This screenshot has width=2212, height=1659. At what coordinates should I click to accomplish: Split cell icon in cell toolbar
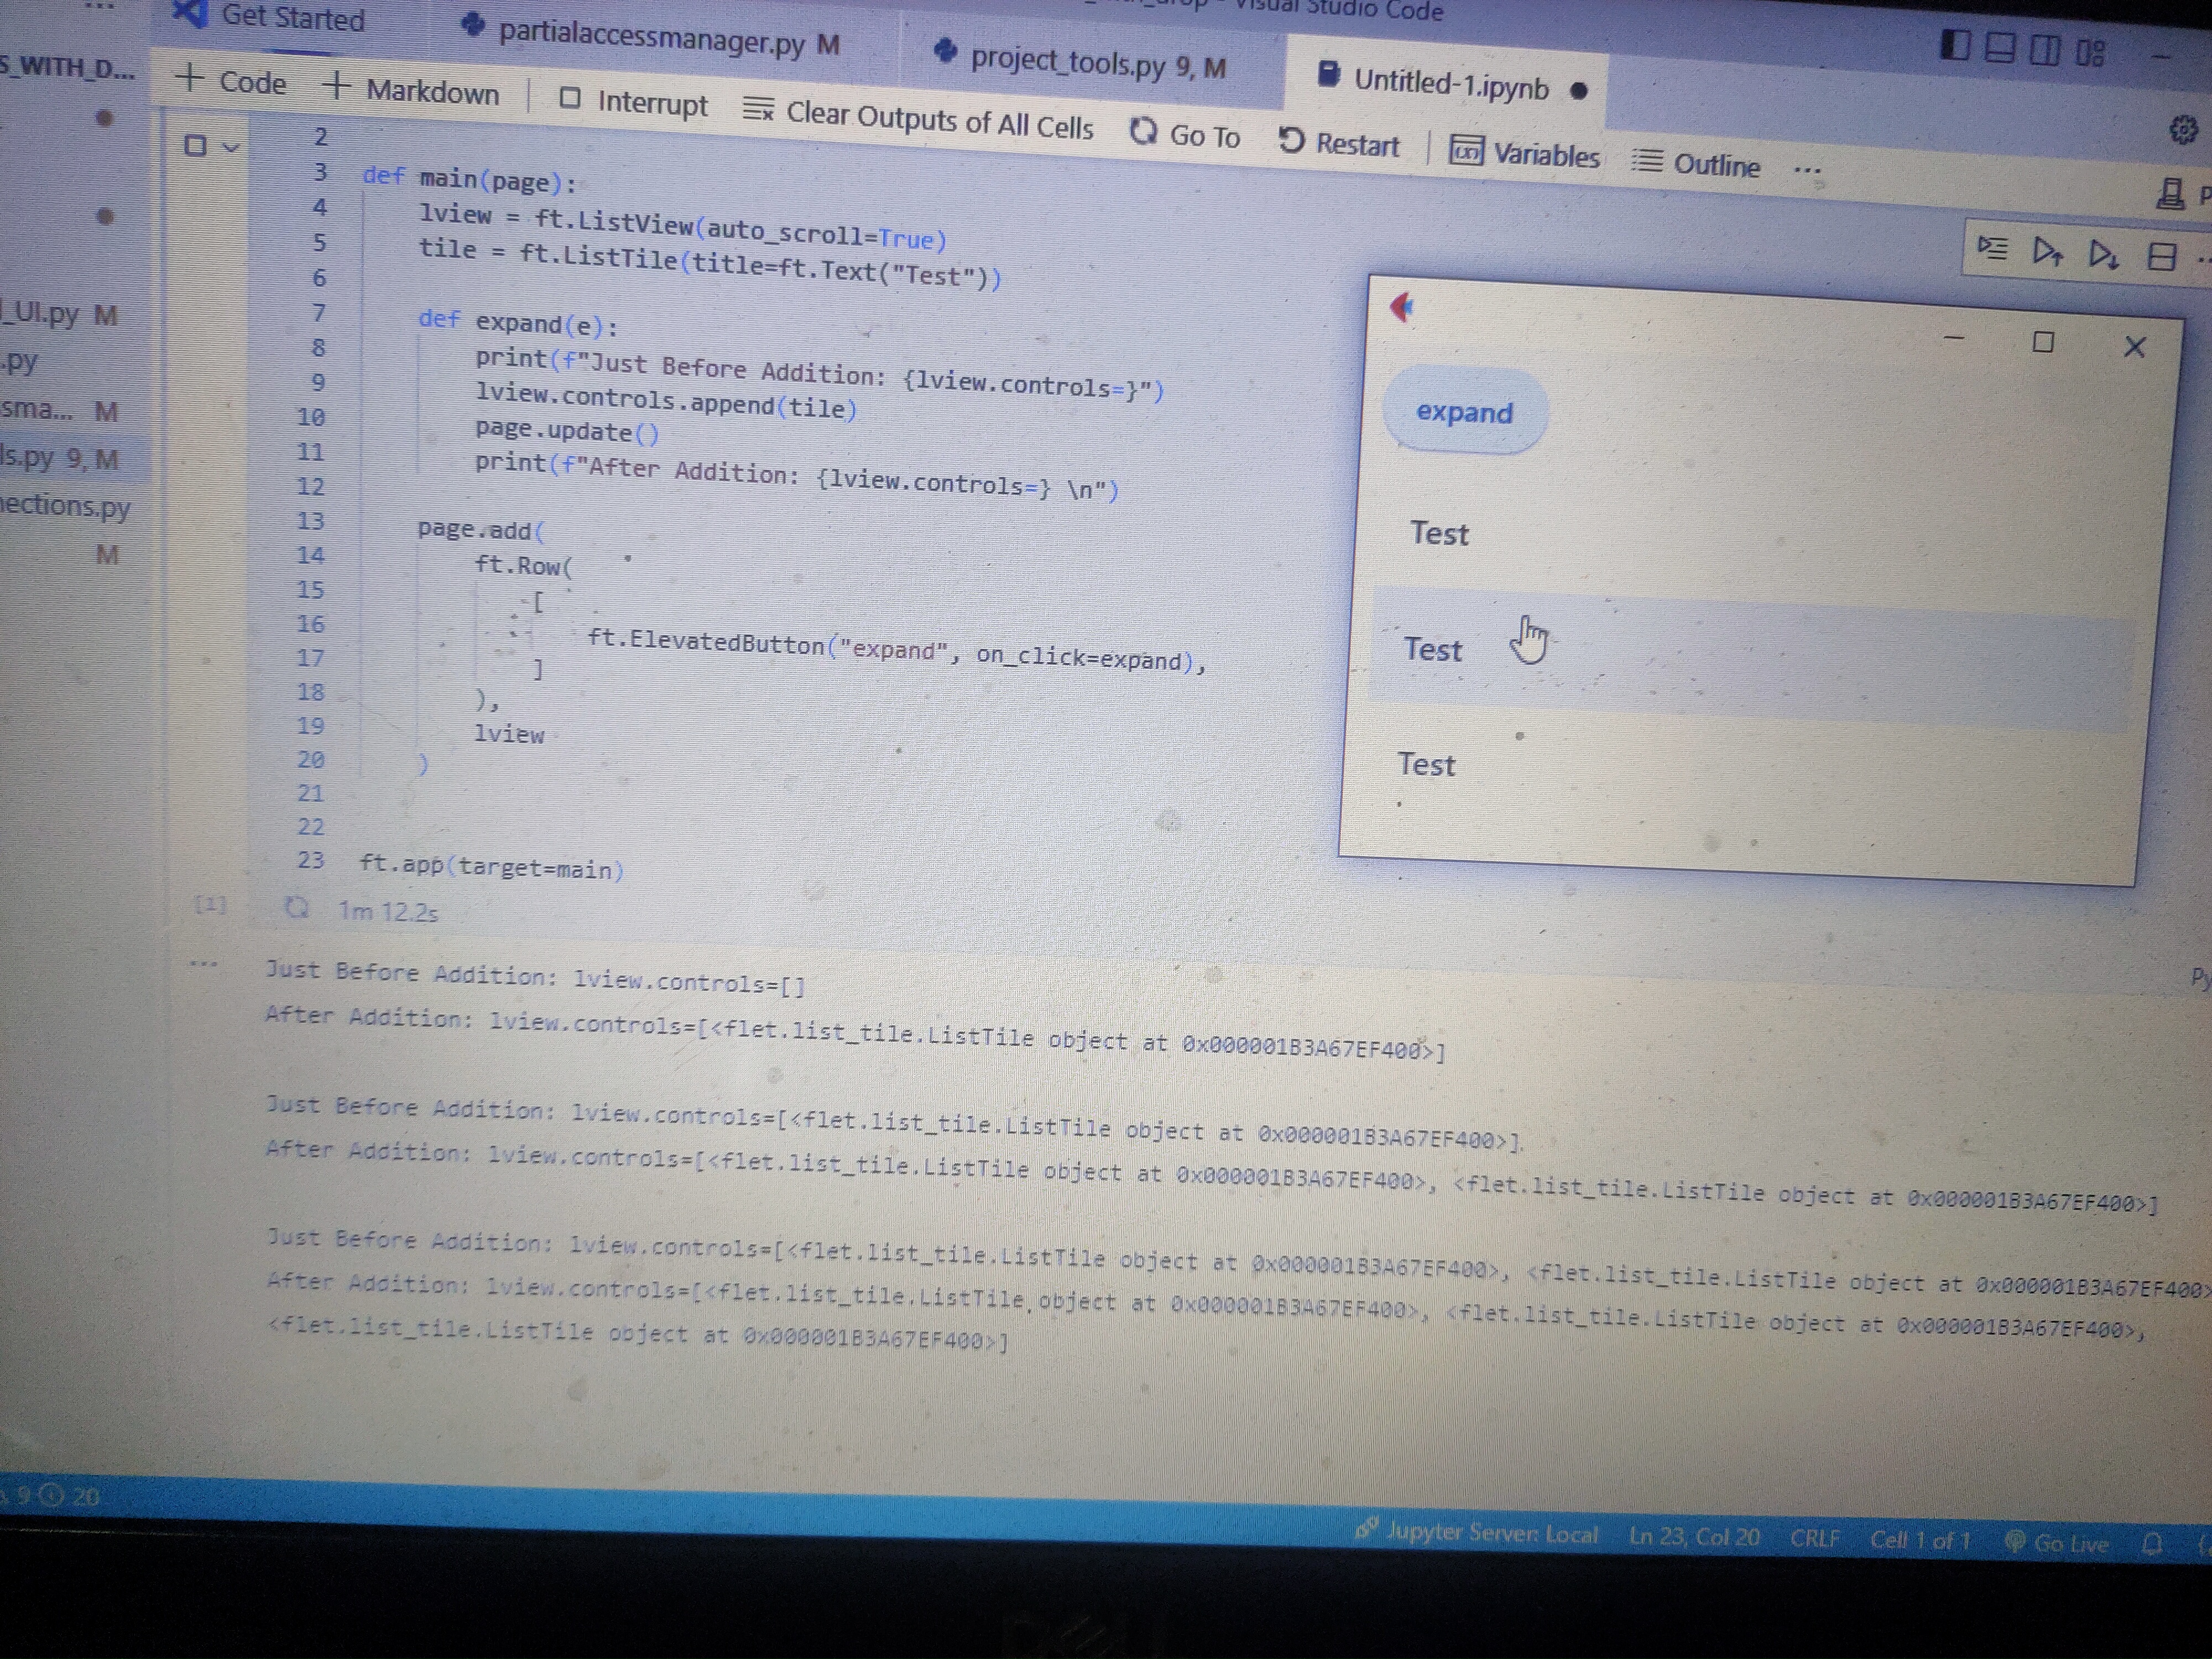click(2161, 258)
